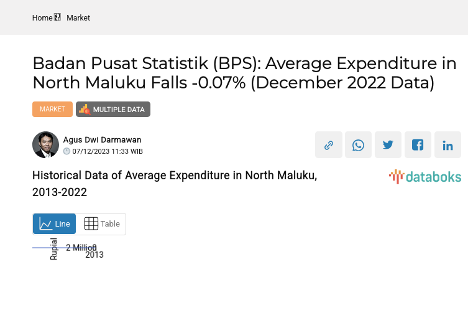Click the author's profile photo
This screenshot has width=468, height=310.
point(45,145)
